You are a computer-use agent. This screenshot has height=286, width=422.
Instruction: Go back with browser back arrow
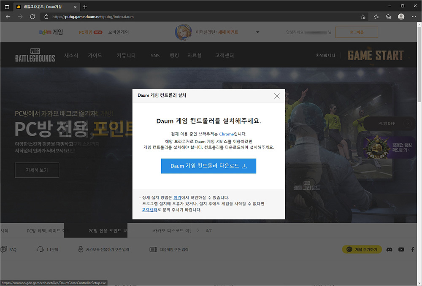[x=8, y=17]
